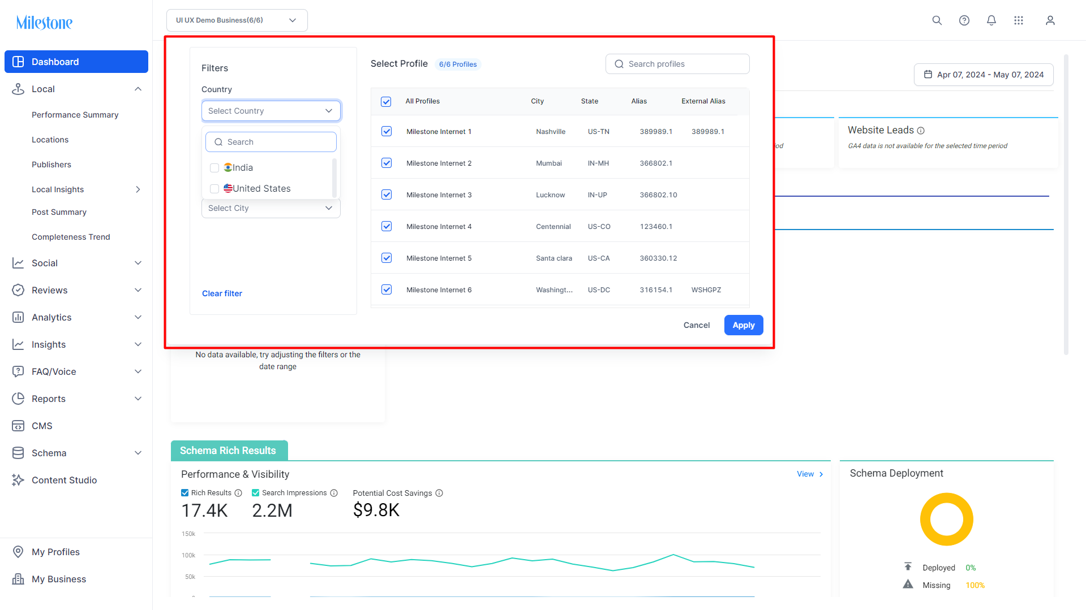Check the United States country option
Screen dimensions: 1086x610
tap(214, 189)
